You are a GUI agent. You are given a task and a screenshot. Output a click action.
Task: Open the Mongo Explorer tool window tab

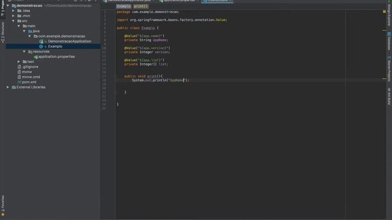390,13
